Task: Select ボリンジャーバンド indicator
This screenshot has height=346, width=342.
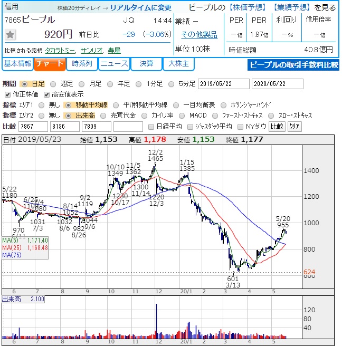Action: coord(223,105)
